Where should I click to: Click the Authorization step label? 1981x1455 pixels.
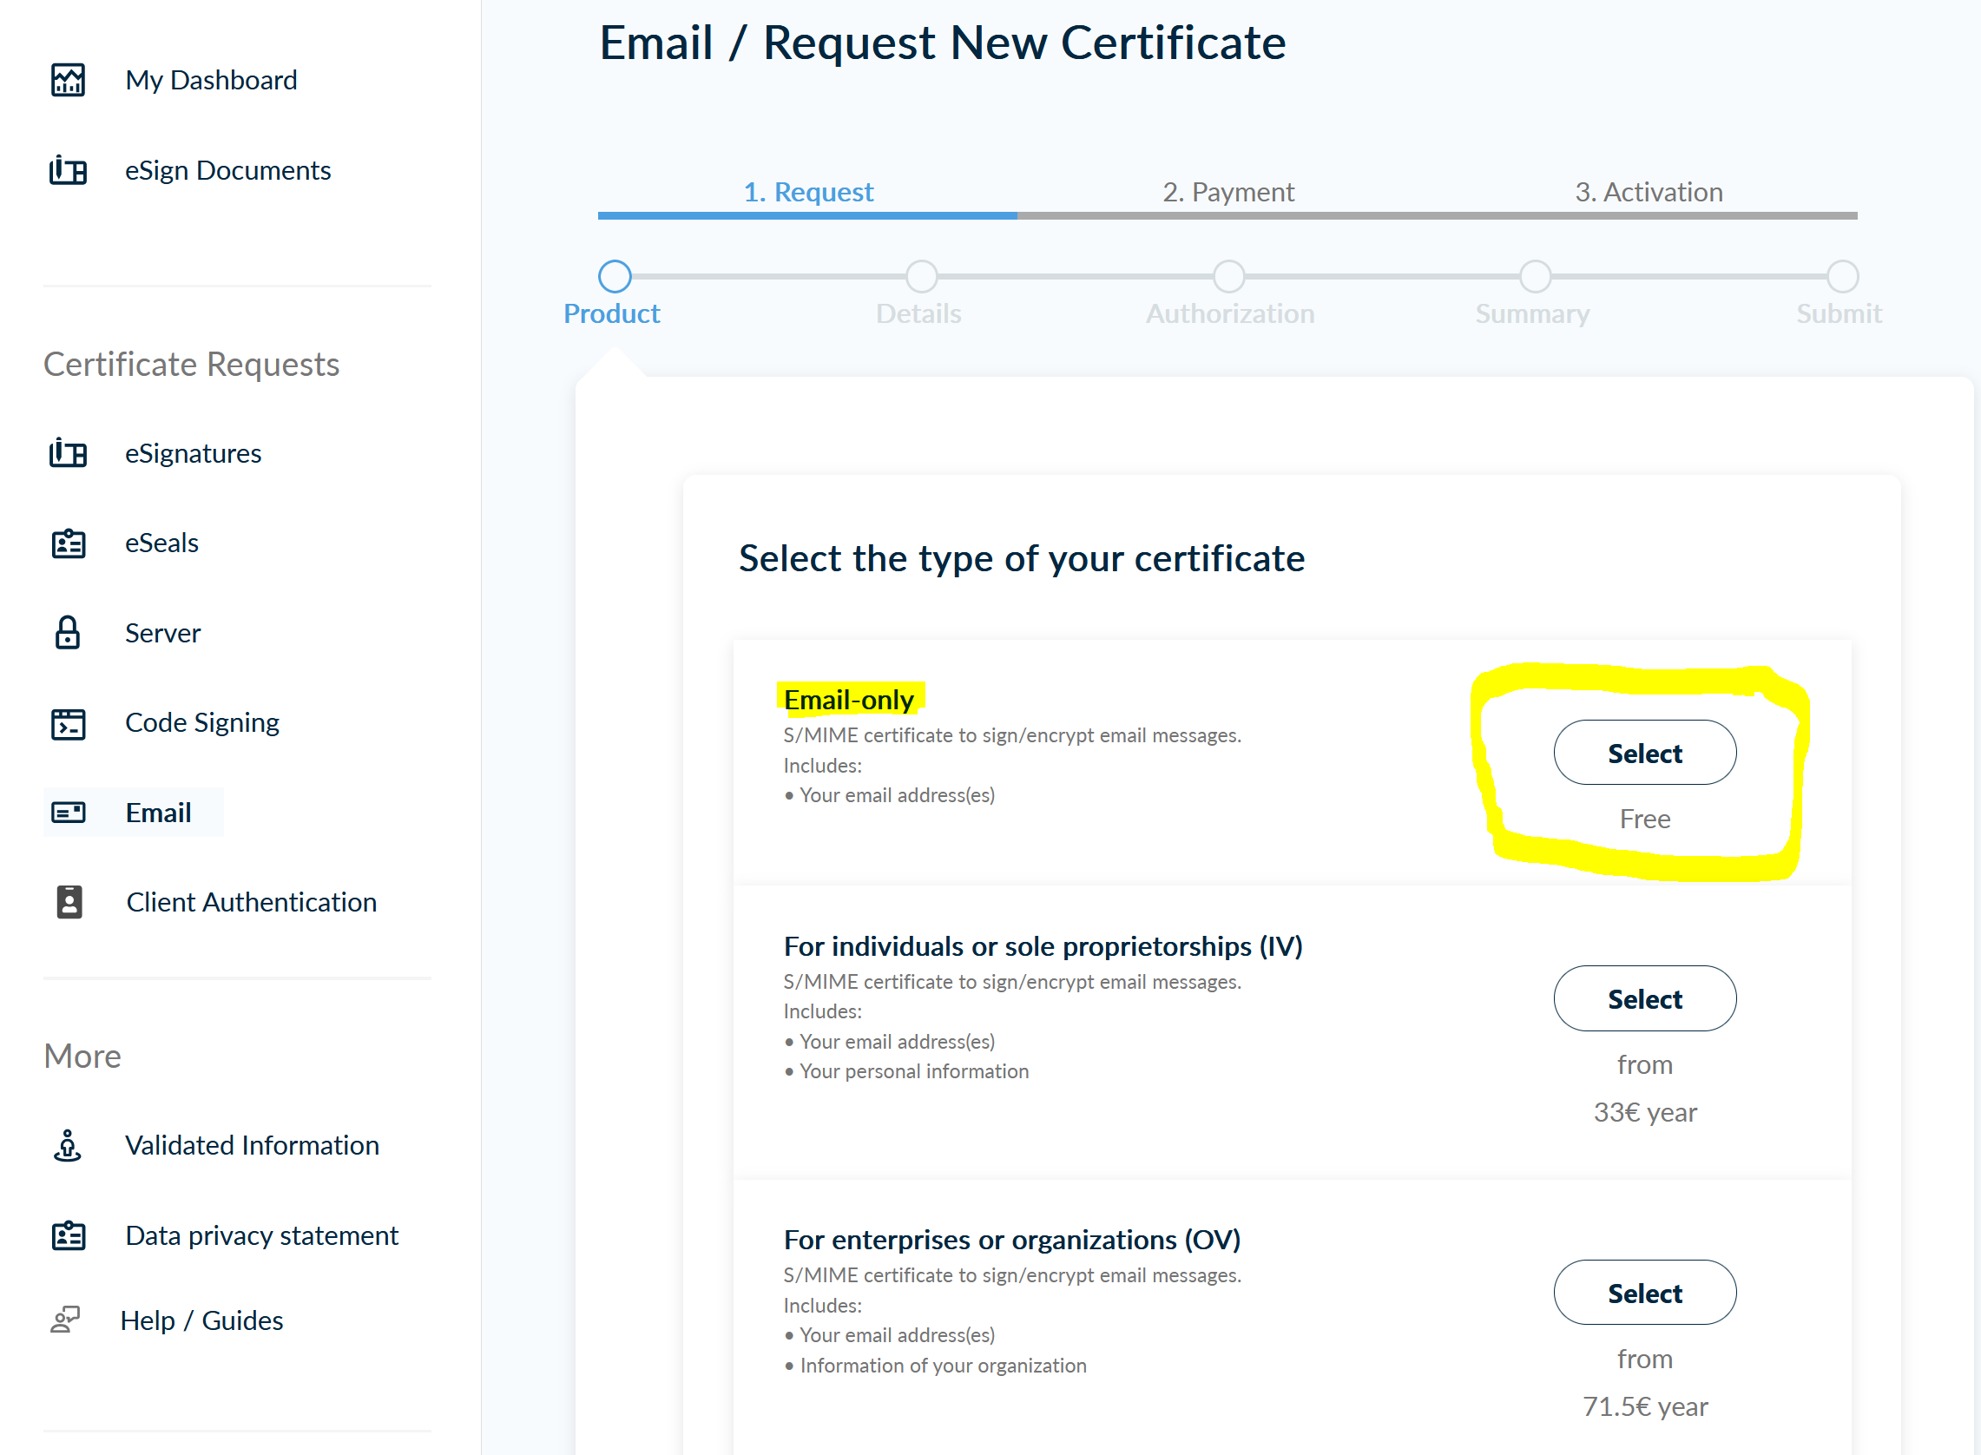(1230, 313)
